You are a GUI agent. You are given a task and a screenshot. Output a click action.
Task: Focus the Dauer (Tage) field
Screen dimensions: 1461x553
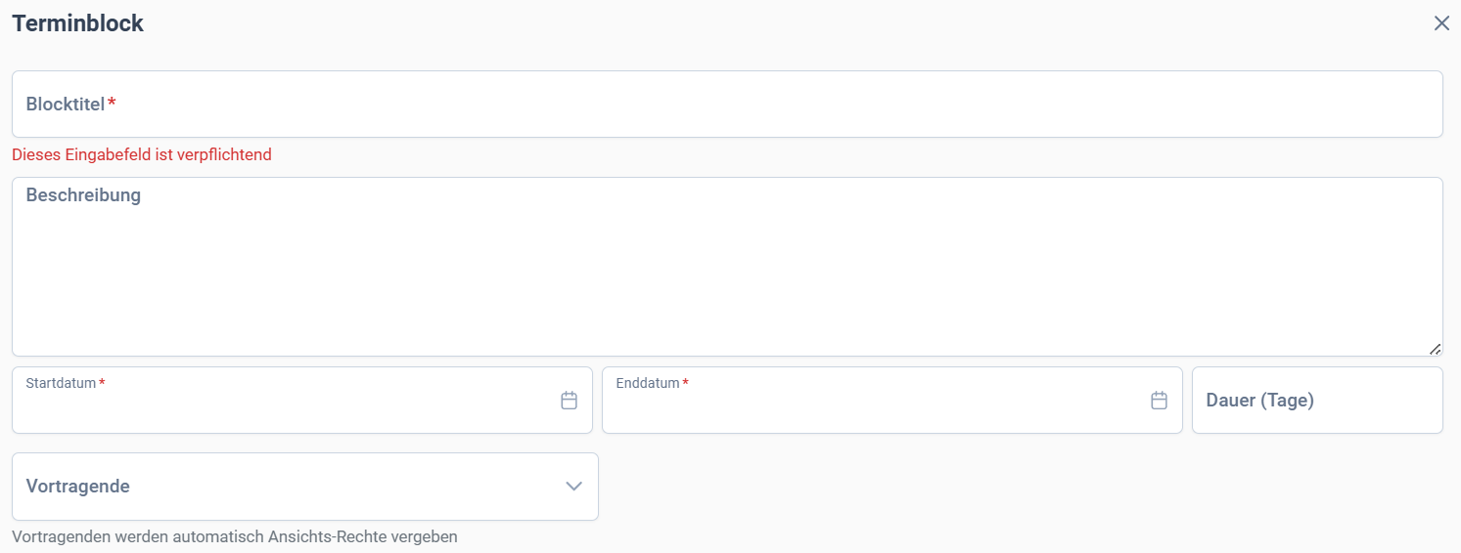tap(1317, 401)
